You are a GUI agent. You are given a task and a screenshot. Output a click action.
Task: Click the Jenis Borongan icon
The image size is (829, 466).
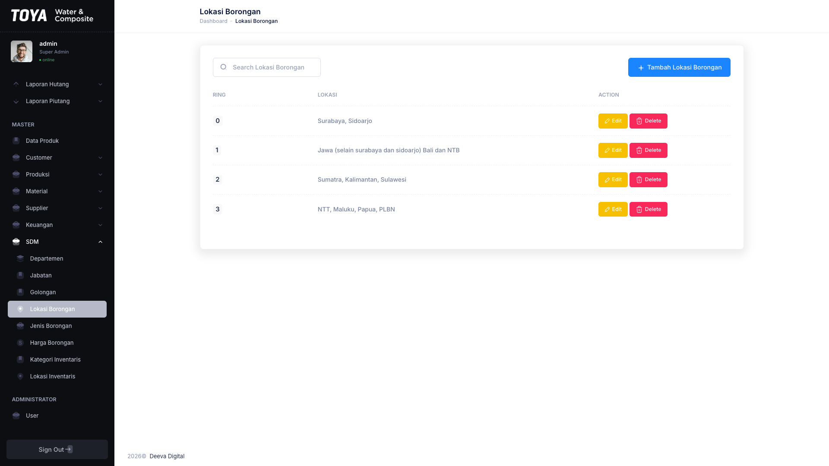pos(20,326)
